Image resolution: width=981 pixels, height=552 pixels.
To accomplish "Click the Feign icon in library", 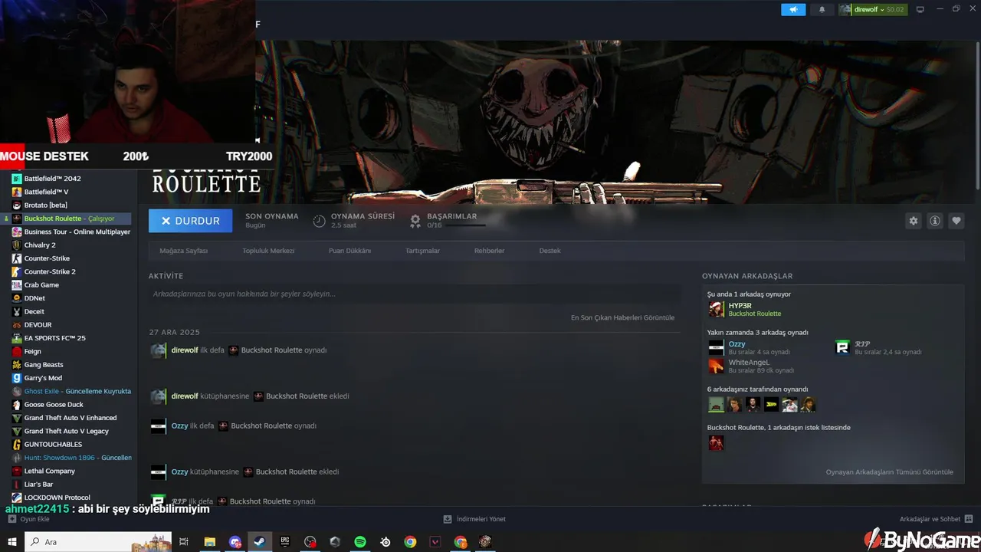I will (x=17, y=351).
